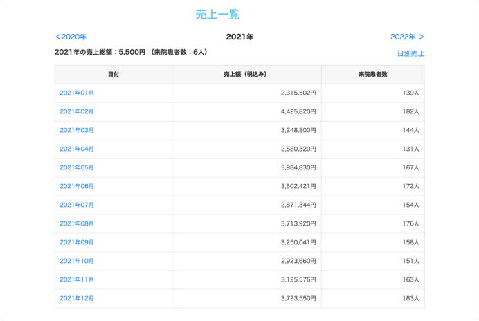
Task: Go to previous year 2020
Action: tap(71, 37)
